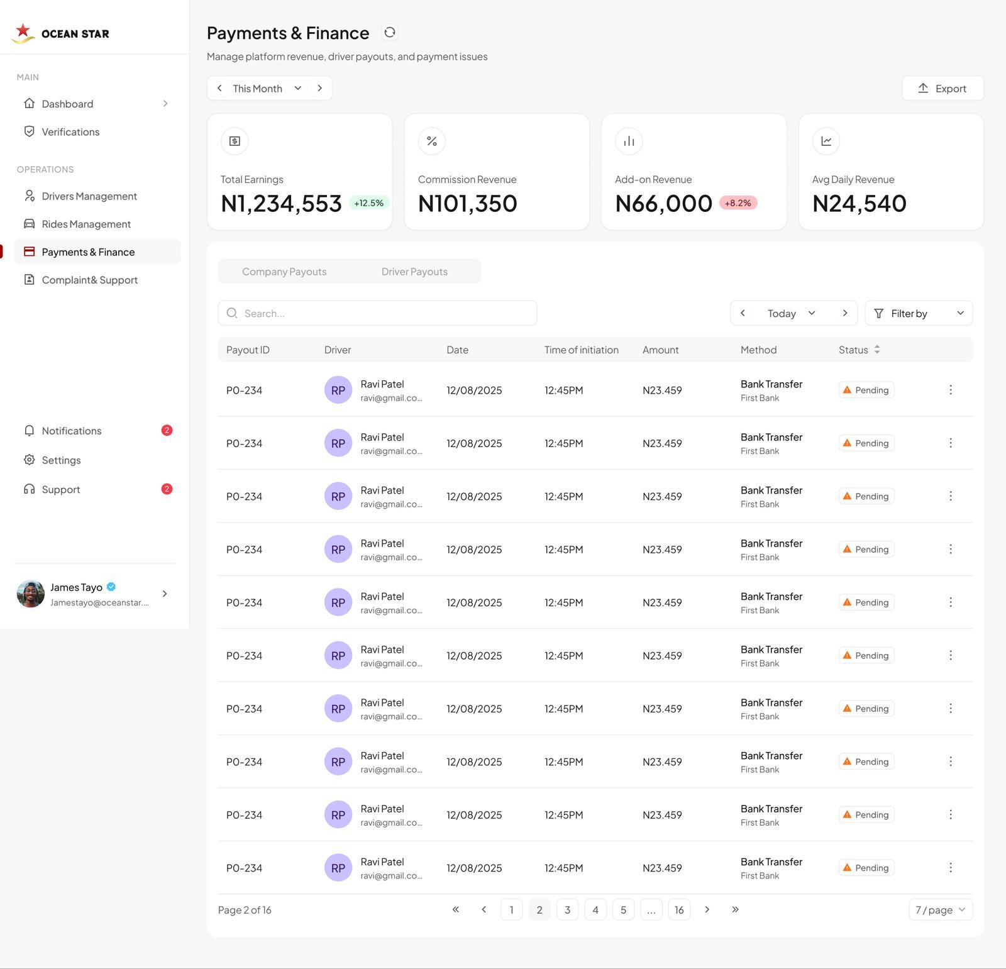
Task: Click the Ocean Star logo
Action: click(61, 33)
